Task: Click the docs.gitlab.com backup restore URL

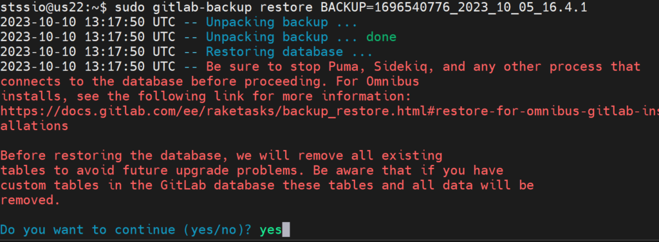Action: pyautogui.click(x=329, y=111)
